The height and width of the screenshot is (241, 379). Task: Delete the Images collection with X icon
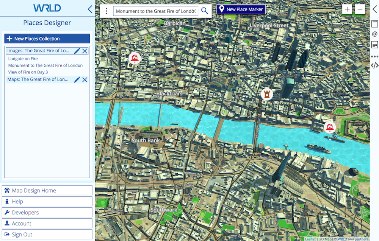coord(85,51)
